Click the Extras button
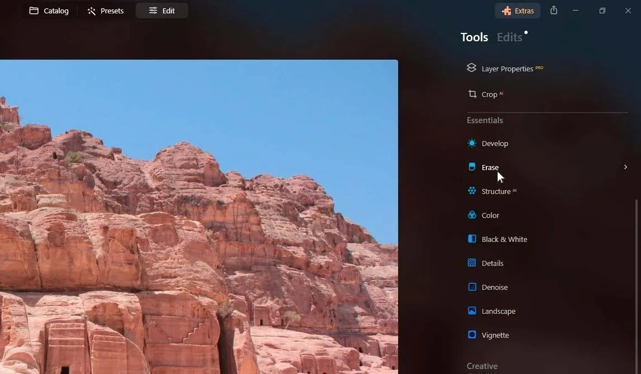The height and width of the screenshot is (374, 641). coord(518,11)
